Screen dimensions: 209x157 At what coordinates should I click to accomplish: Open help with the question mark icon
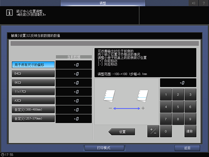click(x=204, y=3)
